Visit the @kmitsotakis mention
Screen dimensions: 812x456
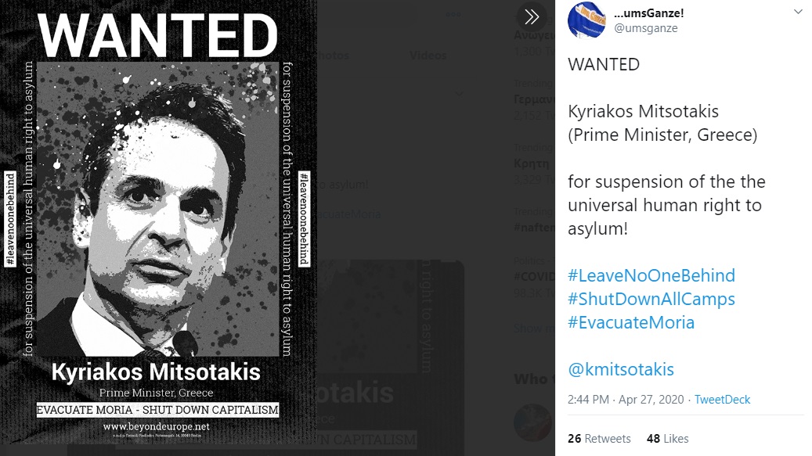(621, 369)
